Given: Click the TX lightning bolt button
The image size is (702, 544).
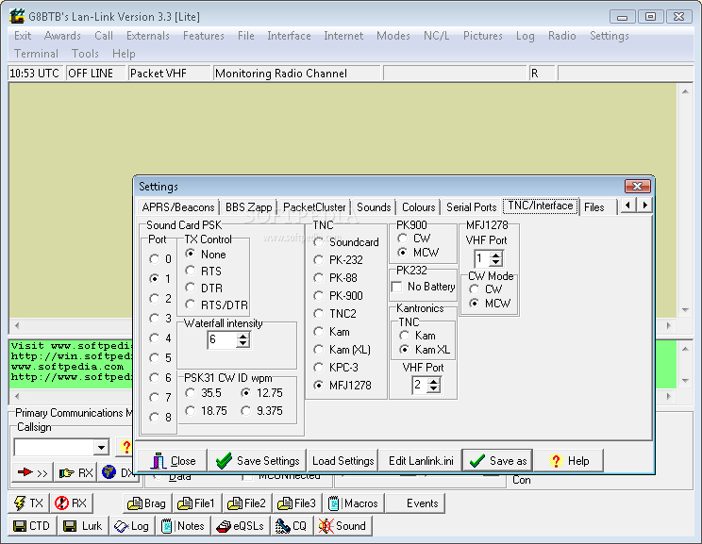Looking at the screenshot, I should point(28,503).
